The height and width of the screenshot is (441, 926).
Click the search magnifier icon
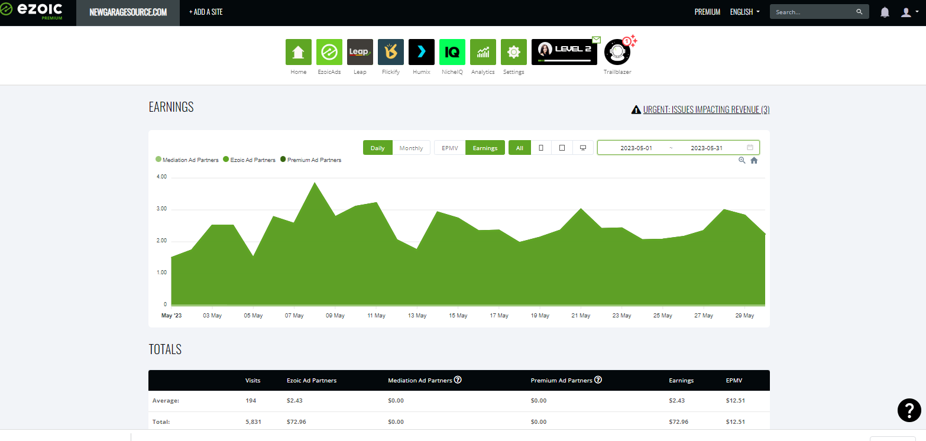pos(859,12)
